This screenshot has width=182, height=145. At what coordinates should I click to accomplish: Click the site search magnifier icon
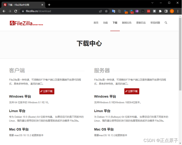pos(166,23)
